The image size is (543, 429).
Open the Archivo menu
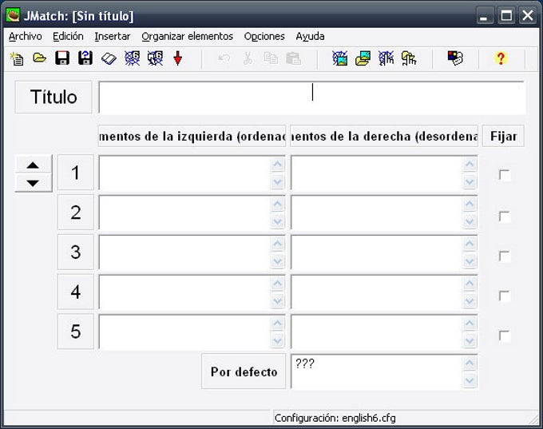point(26,37)
